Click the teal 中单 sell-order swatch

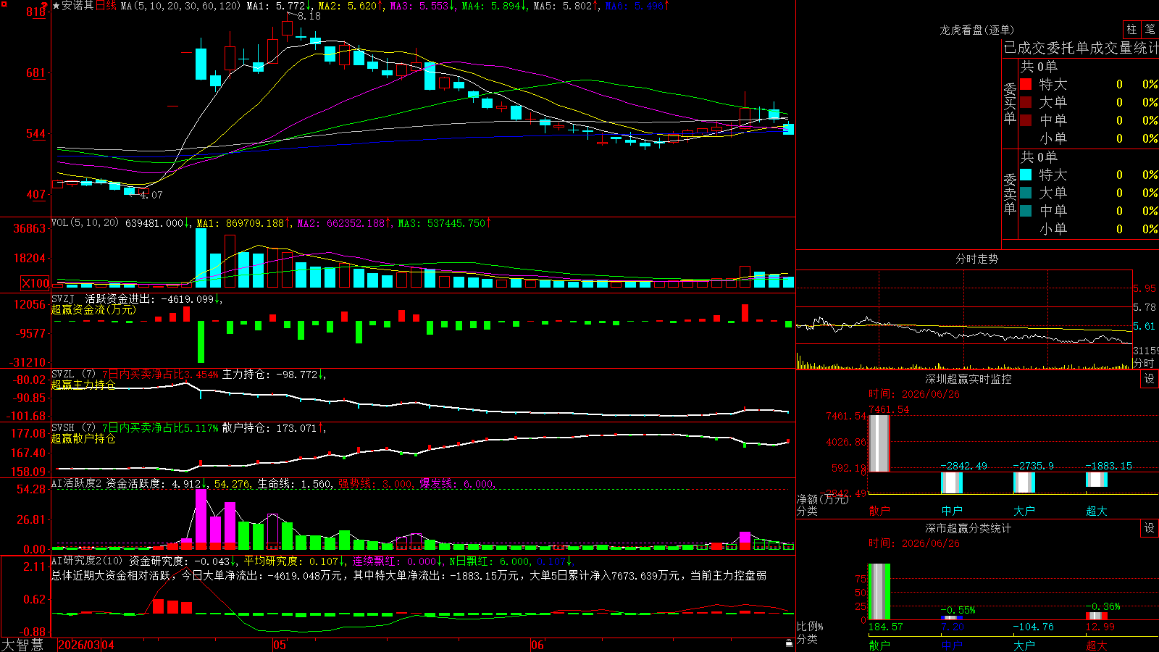[1026, 211]
